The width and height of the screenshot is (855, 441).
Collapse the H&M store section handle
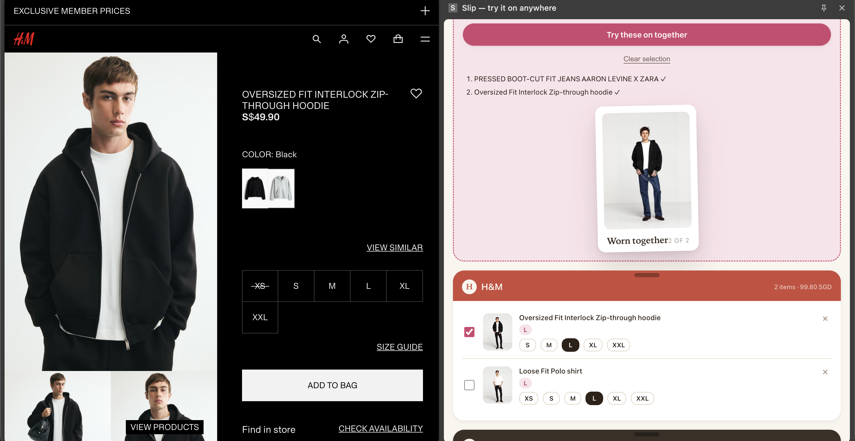647,275
